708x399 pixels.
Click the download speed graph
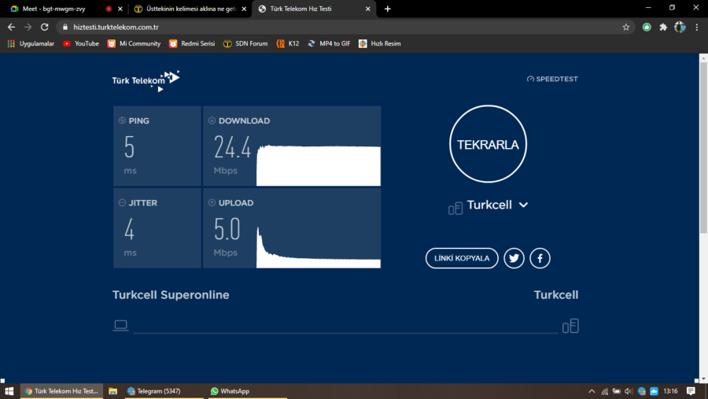(x=319, y=165)
